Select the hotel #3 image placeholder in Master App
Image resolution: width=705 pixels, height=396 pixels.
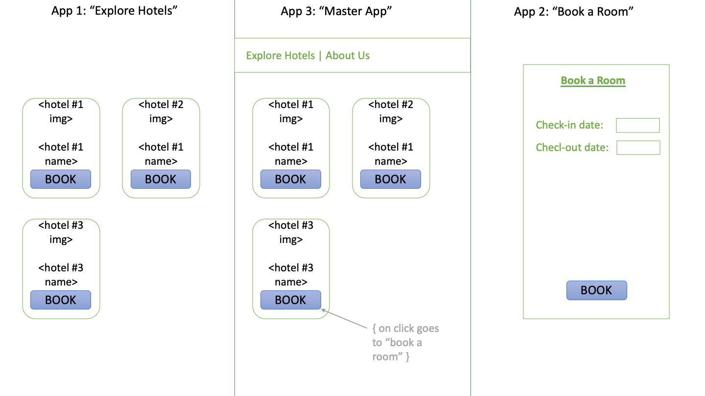(x=291, y=232)
